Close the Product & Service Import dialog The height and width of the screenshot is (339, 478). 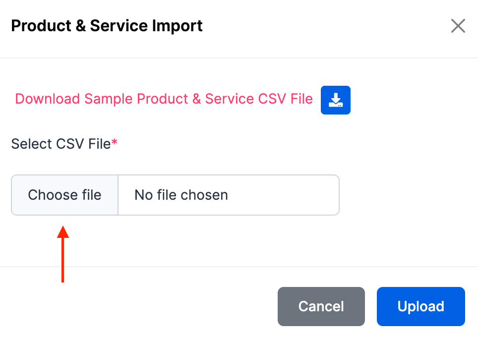click(x=458, y=26)
